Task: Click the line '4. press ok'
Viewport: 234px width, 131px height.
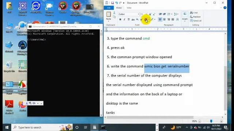Action: click(x=116, y=48)
